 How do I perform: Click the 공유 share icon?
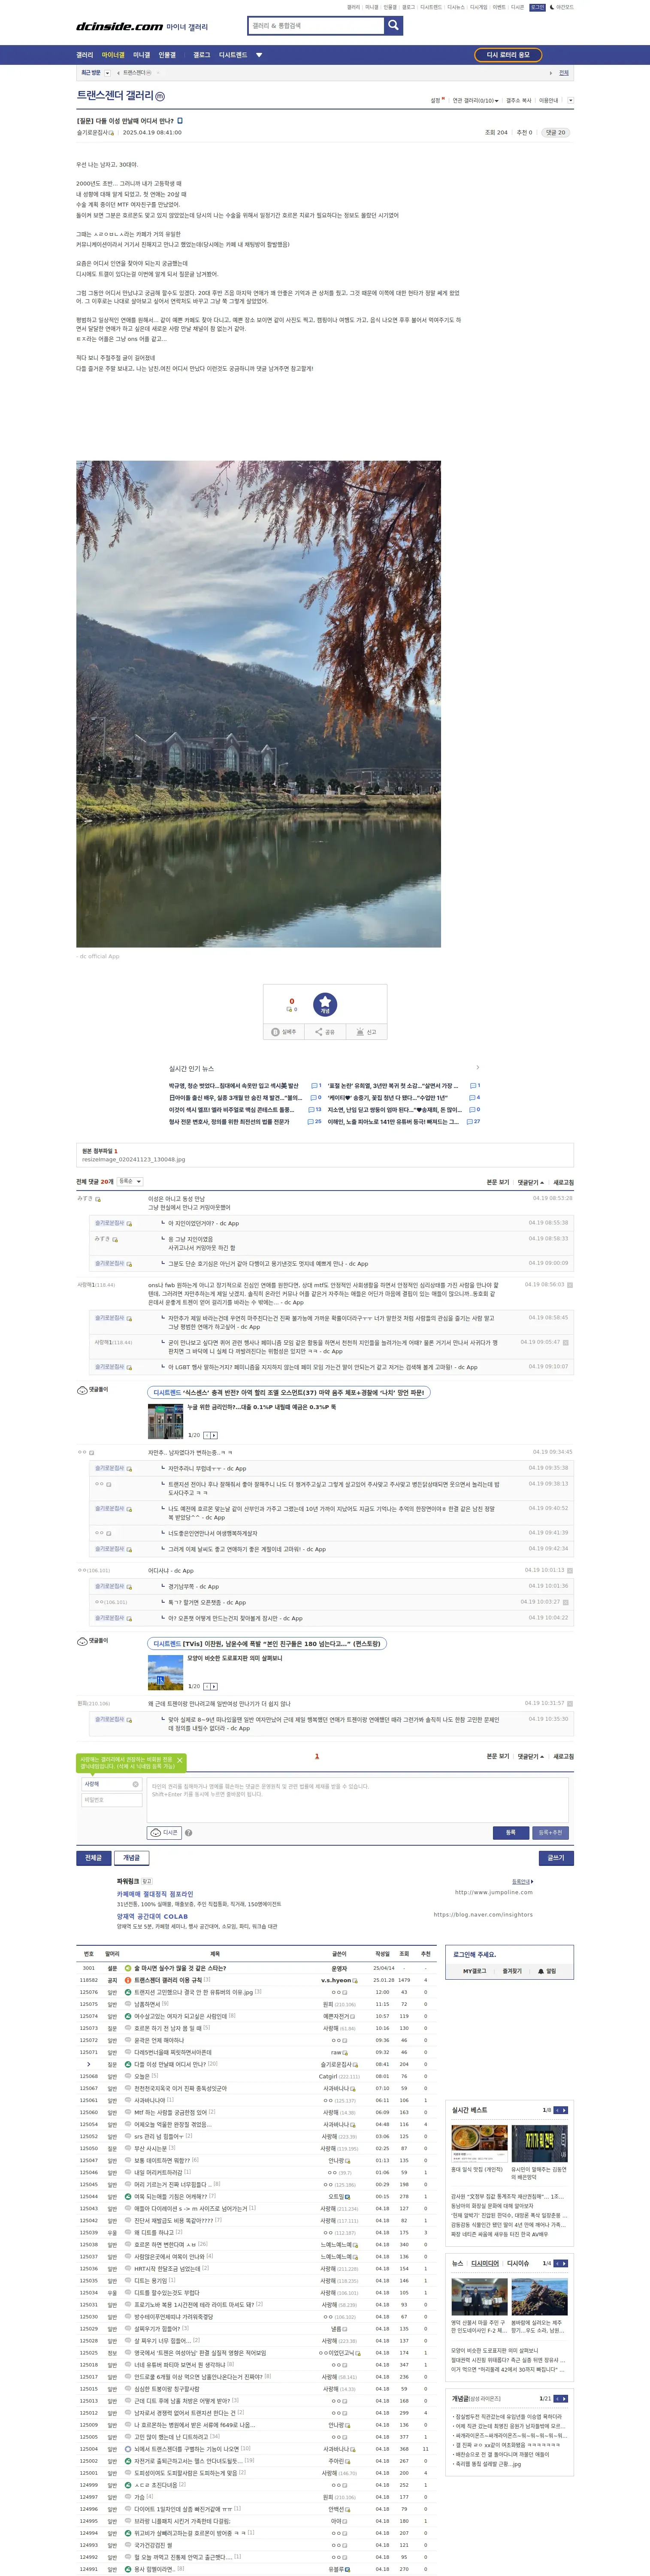coord(325,1032)
